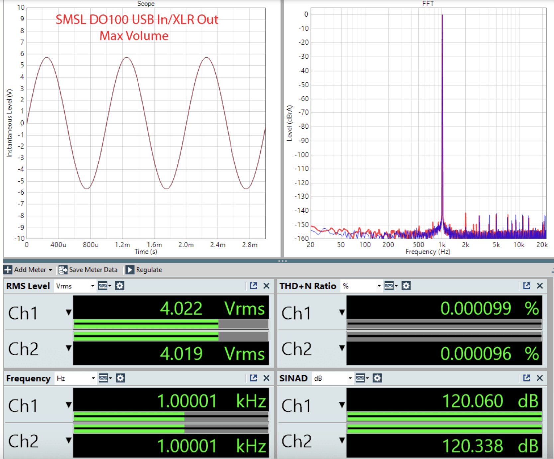
Task: Click the 120.060 dB SINAD reading
Action: 491,401
